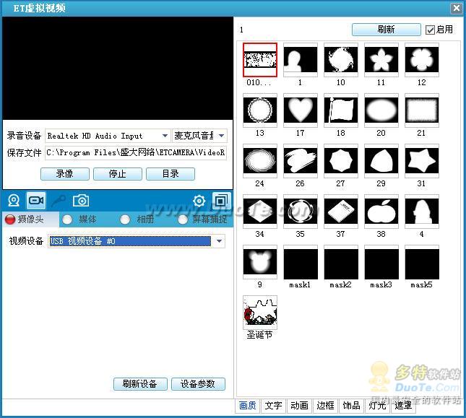Select the webcam source icon
The width and height of the screenshot is (466, 418).
(x=14, y=201)
